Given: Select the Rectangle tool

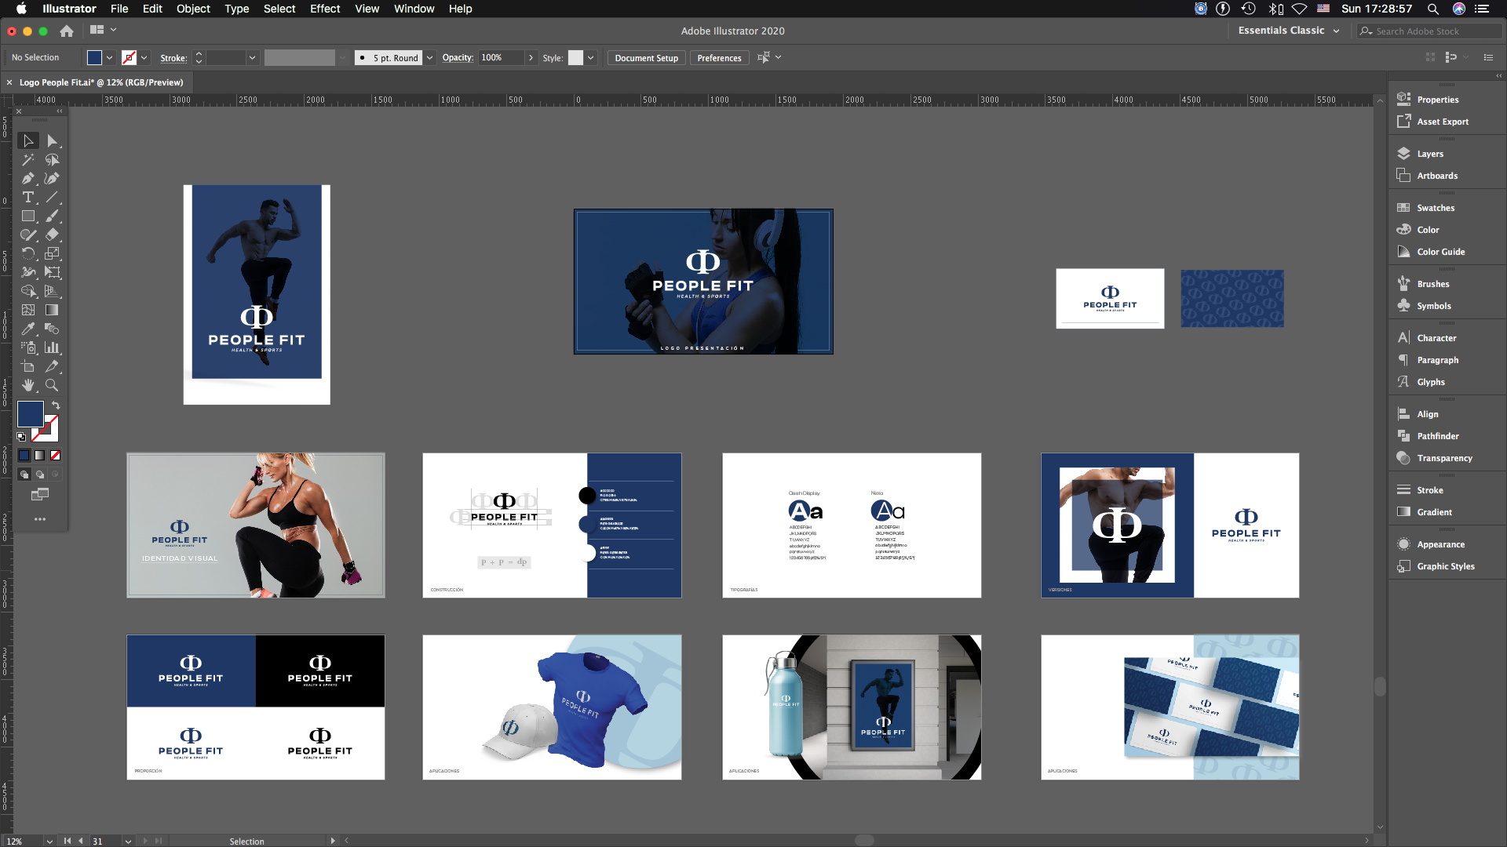Looking at the screenshot, I should [28, 216].
